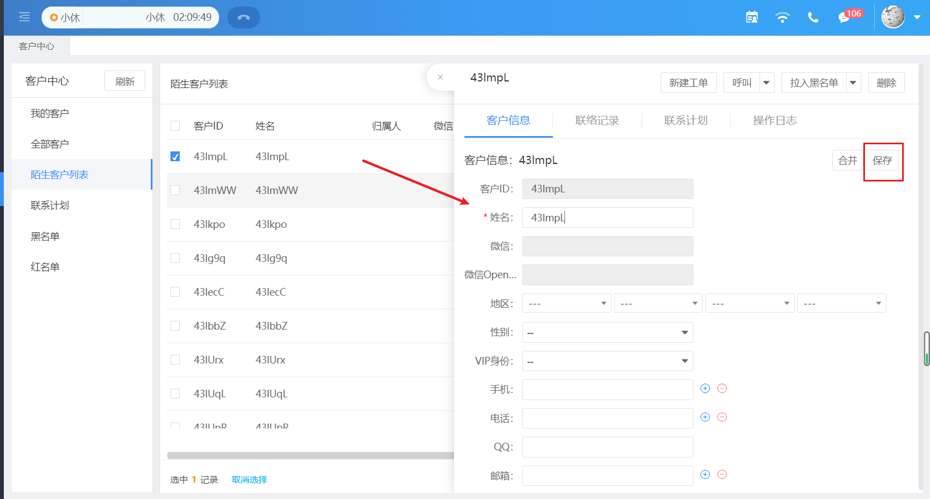
Task: Open the calendar schedule icon
Action: point(752,17)
